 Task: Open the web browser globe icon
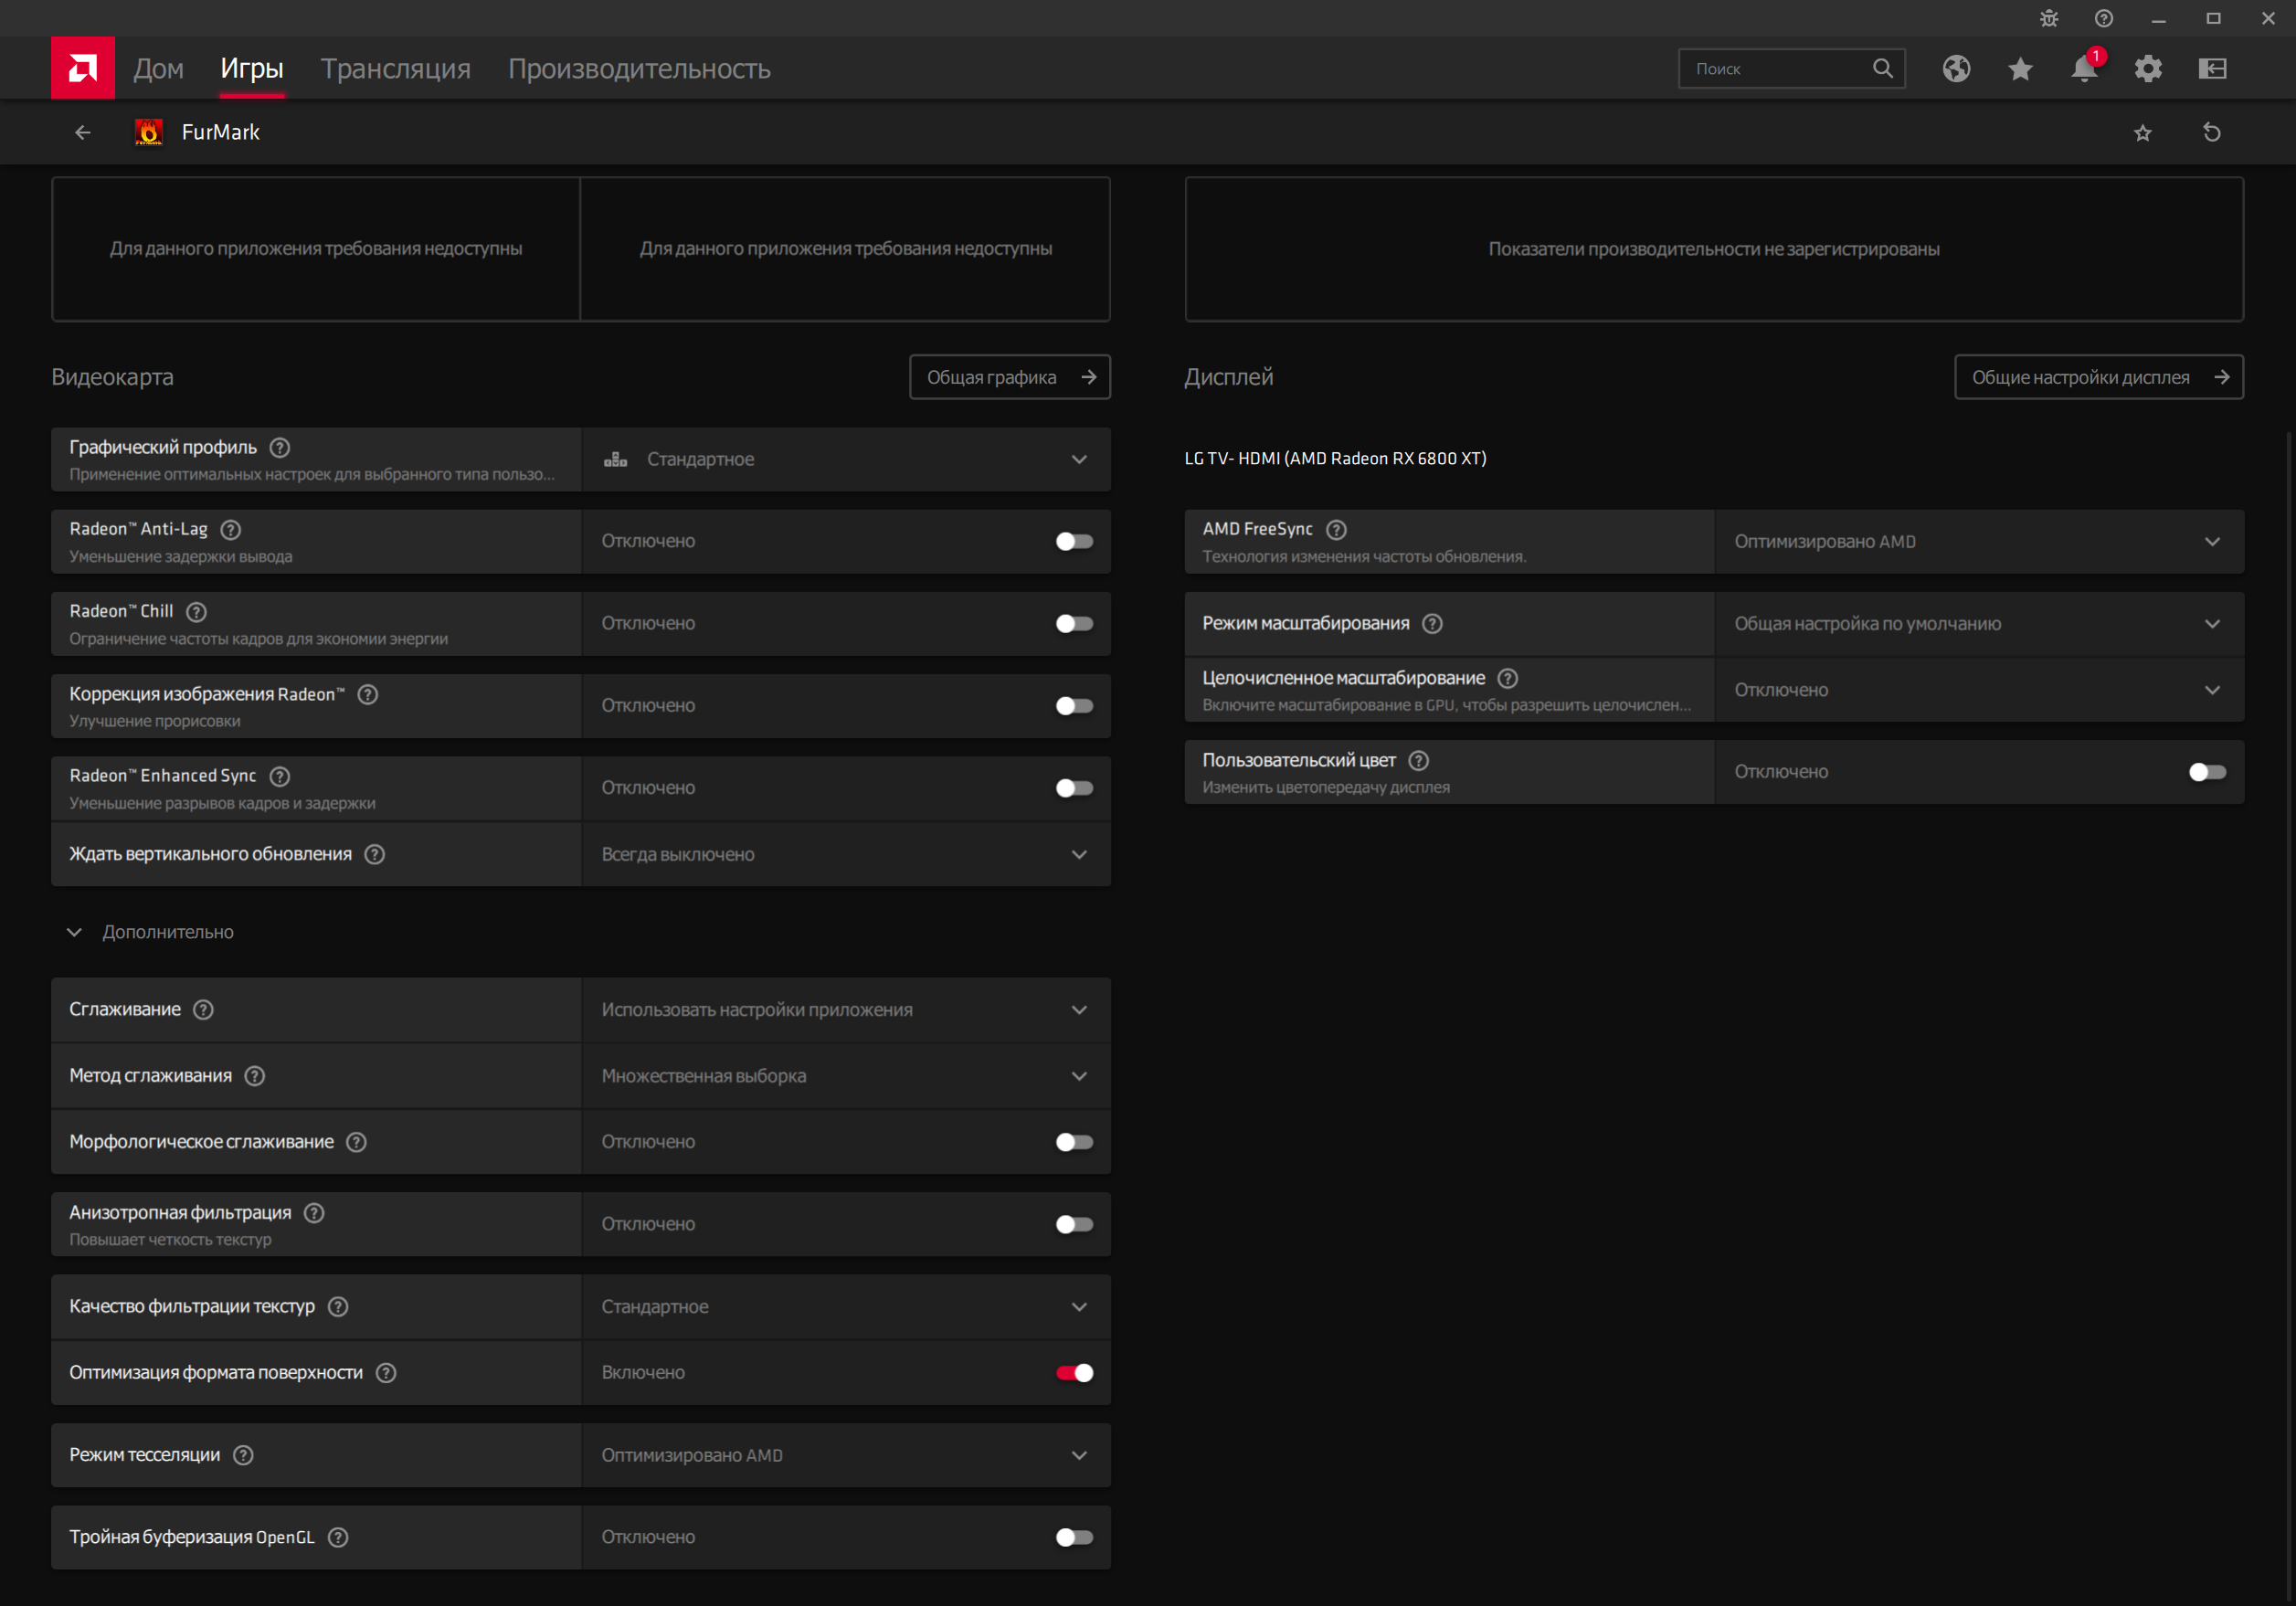[1956, 68]
